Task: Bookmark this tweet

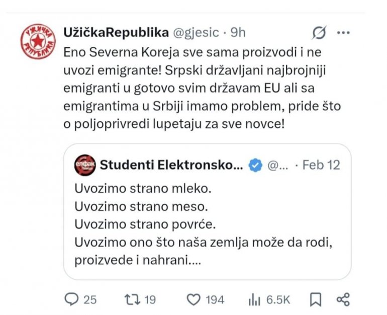Action: tap(315, 299)
